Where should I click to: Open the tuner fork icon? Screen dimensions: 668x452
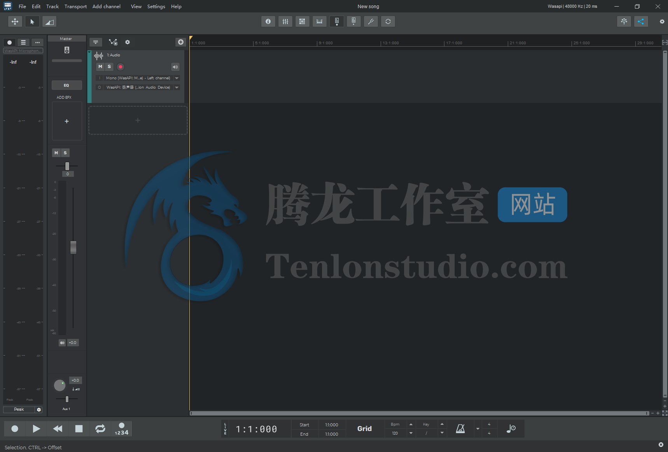tap(371, 21)
